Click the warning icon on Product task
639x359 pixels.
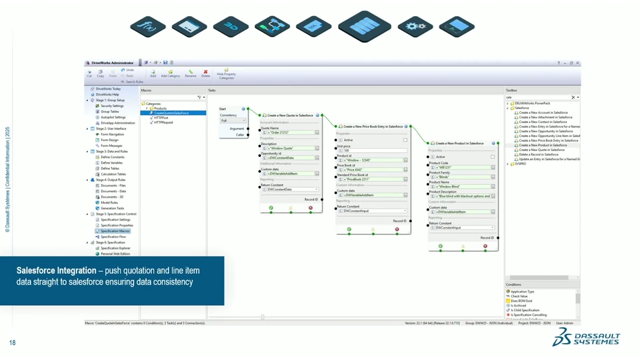463,246
